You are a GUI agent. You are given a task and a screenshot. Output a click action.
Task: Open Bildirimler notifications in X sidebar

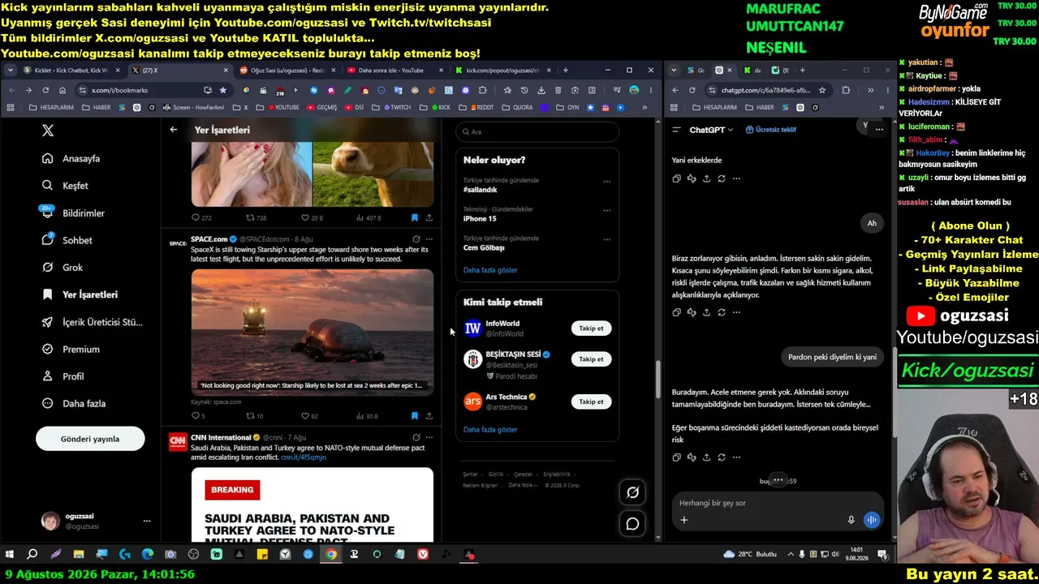pyautogui.click(x=74, y=213)
